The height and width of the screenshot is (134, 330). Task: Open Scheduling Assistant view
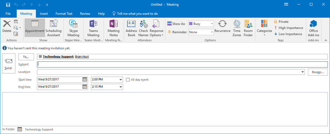click(x=53, y=28)
